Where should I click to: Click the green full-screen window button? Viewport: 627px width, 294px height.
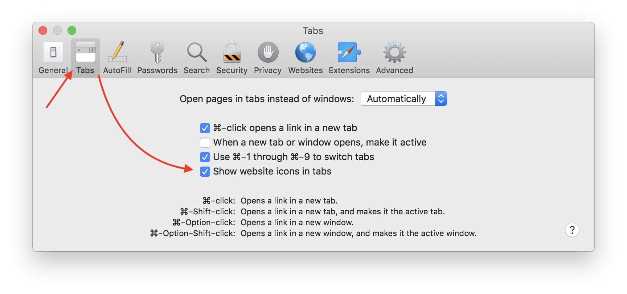72,30
